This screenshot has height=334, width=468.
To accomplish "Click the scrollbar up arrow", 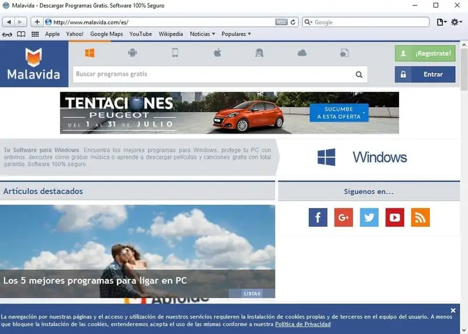I will pos(464,45).
